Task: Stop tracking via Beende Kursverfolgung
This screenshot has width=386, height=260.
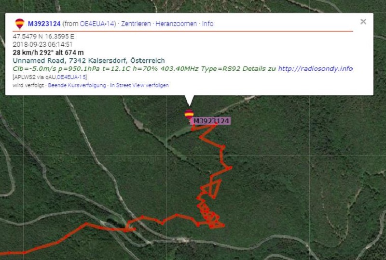Action: pyautogui.click(x=77, y=85)
